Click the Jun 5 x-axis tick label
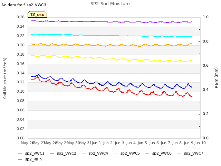This screenshot has width=221, height=166. coord(142,143)
